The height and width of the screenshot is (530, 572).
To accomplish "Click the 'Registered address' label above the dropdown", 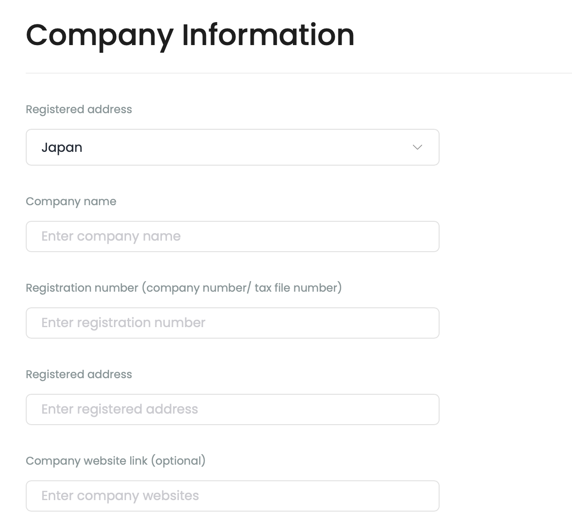I will point(79,109).
